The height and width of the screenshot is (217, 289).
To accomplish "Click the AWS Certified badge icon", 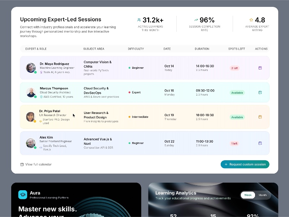I will click(x=42, y=97).
